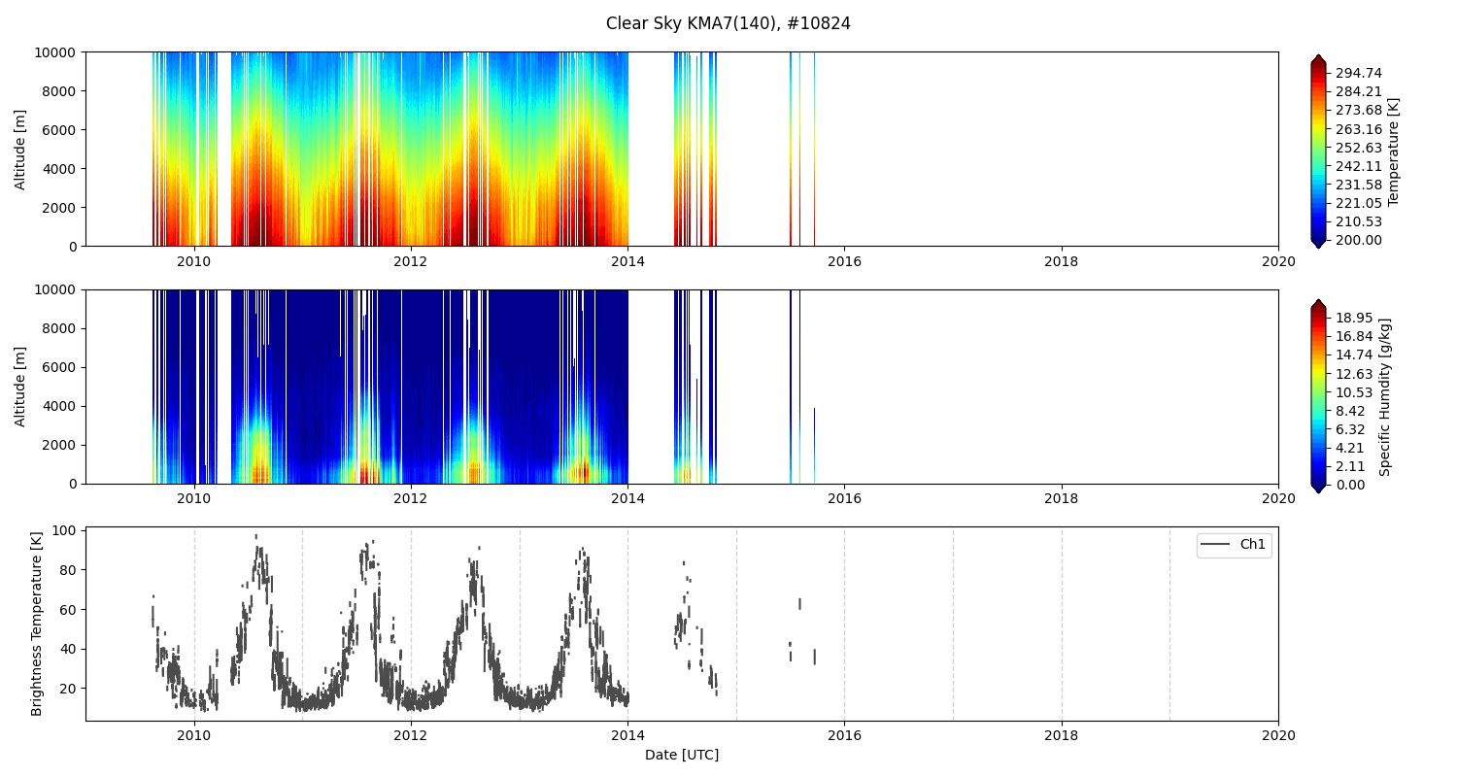Click the 263.16 colorbar tick value
The image size is (1457, 777).
1358,129
